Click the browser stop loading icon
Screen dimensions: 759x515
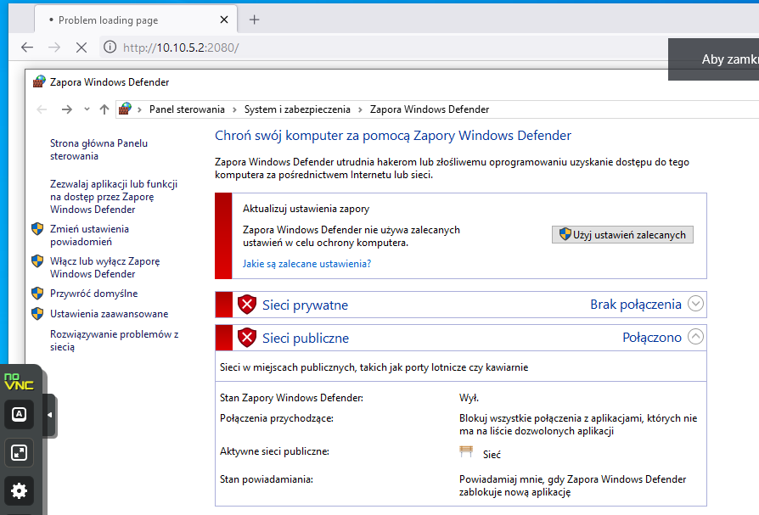tap(82, 48)
